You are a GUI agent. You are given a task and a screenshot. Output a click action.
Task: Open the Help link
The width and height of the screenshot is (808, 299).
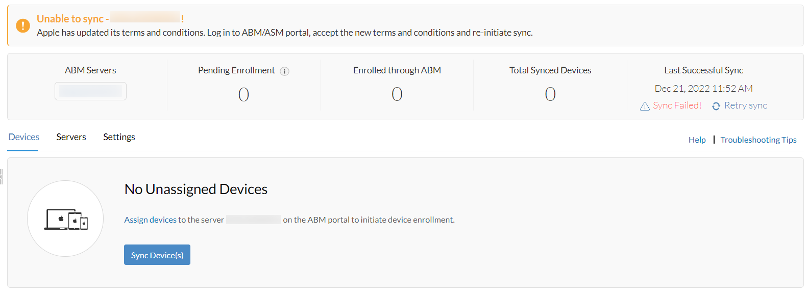tap(697, 140)
